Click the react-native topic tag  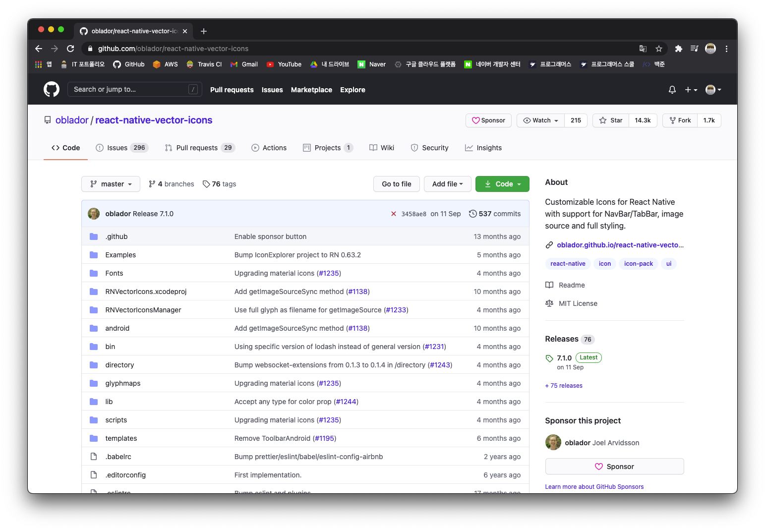[568, 264]
